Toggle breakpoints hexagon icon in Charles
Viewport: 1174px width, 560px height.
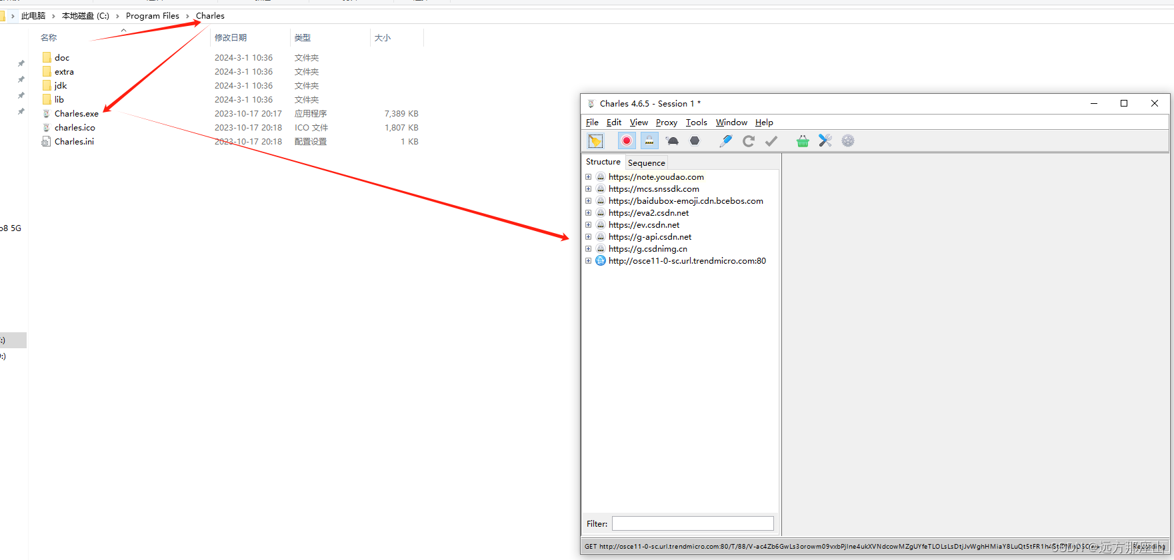695,140
